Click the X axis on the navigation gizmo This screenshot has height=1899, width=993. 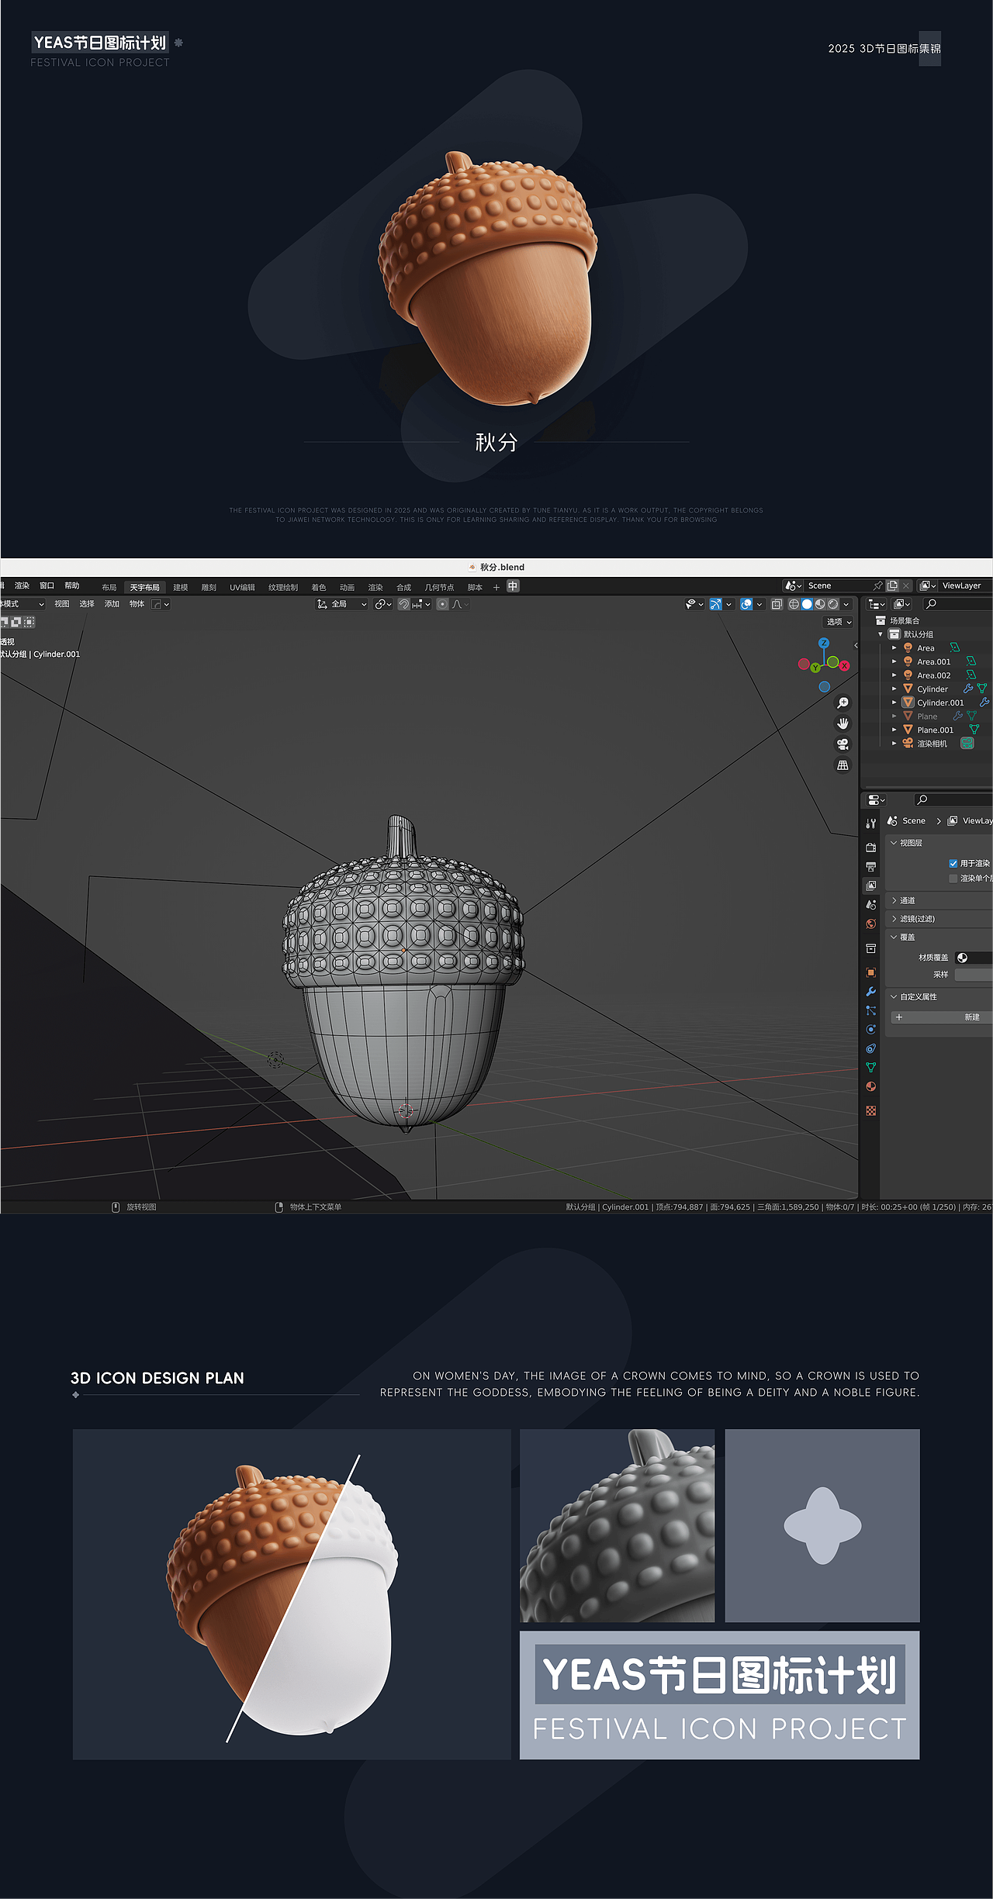[844, 666]
